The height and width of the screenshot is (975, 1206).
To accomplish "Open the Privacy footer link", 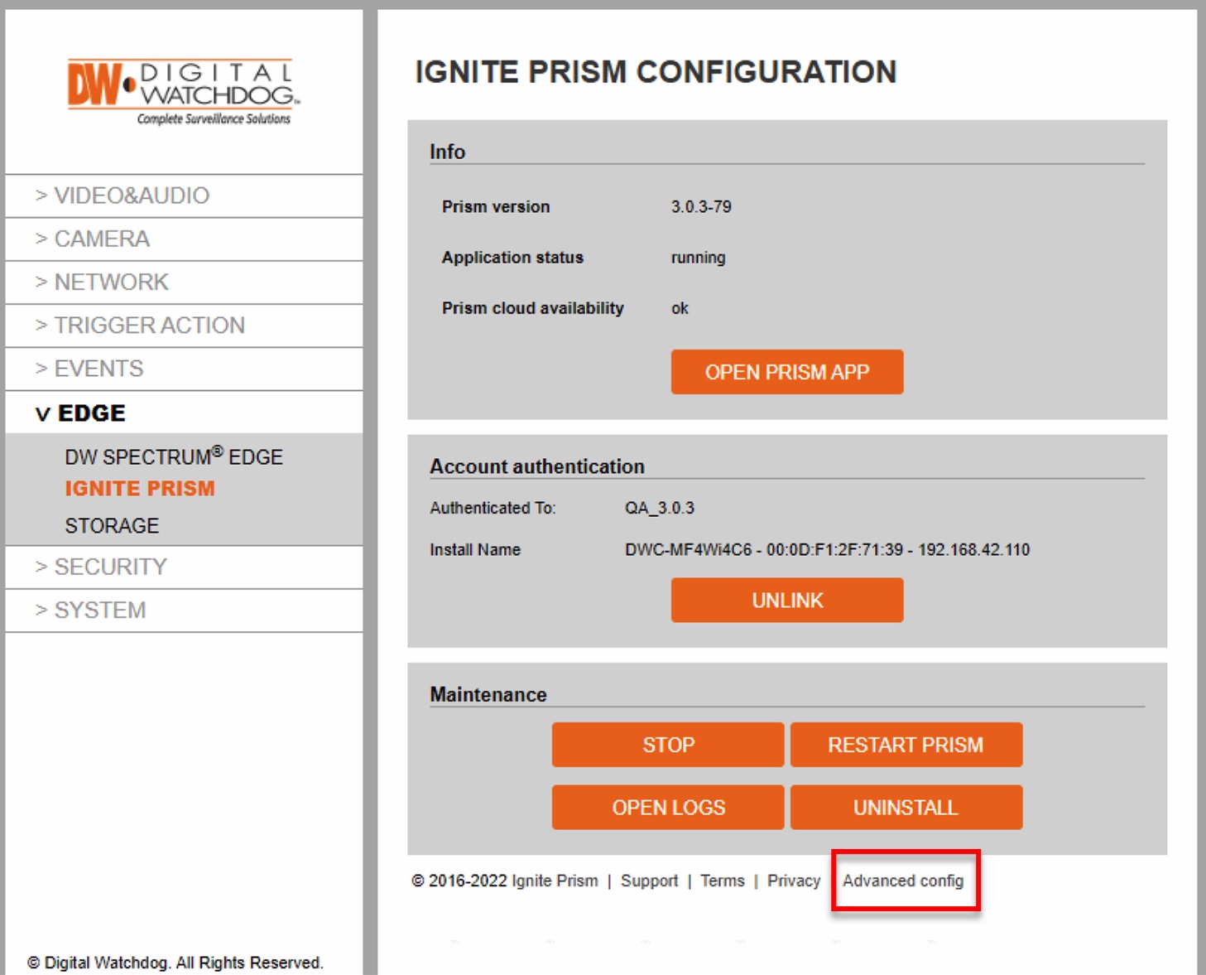I will click(794, 881).
